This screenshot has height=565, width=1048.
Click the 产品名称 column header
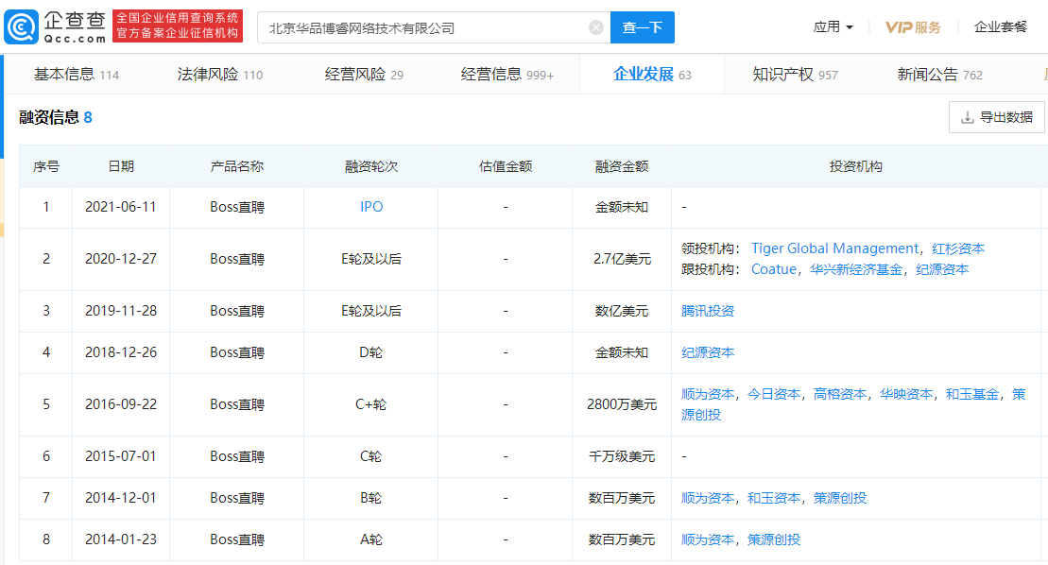point(236,166)
